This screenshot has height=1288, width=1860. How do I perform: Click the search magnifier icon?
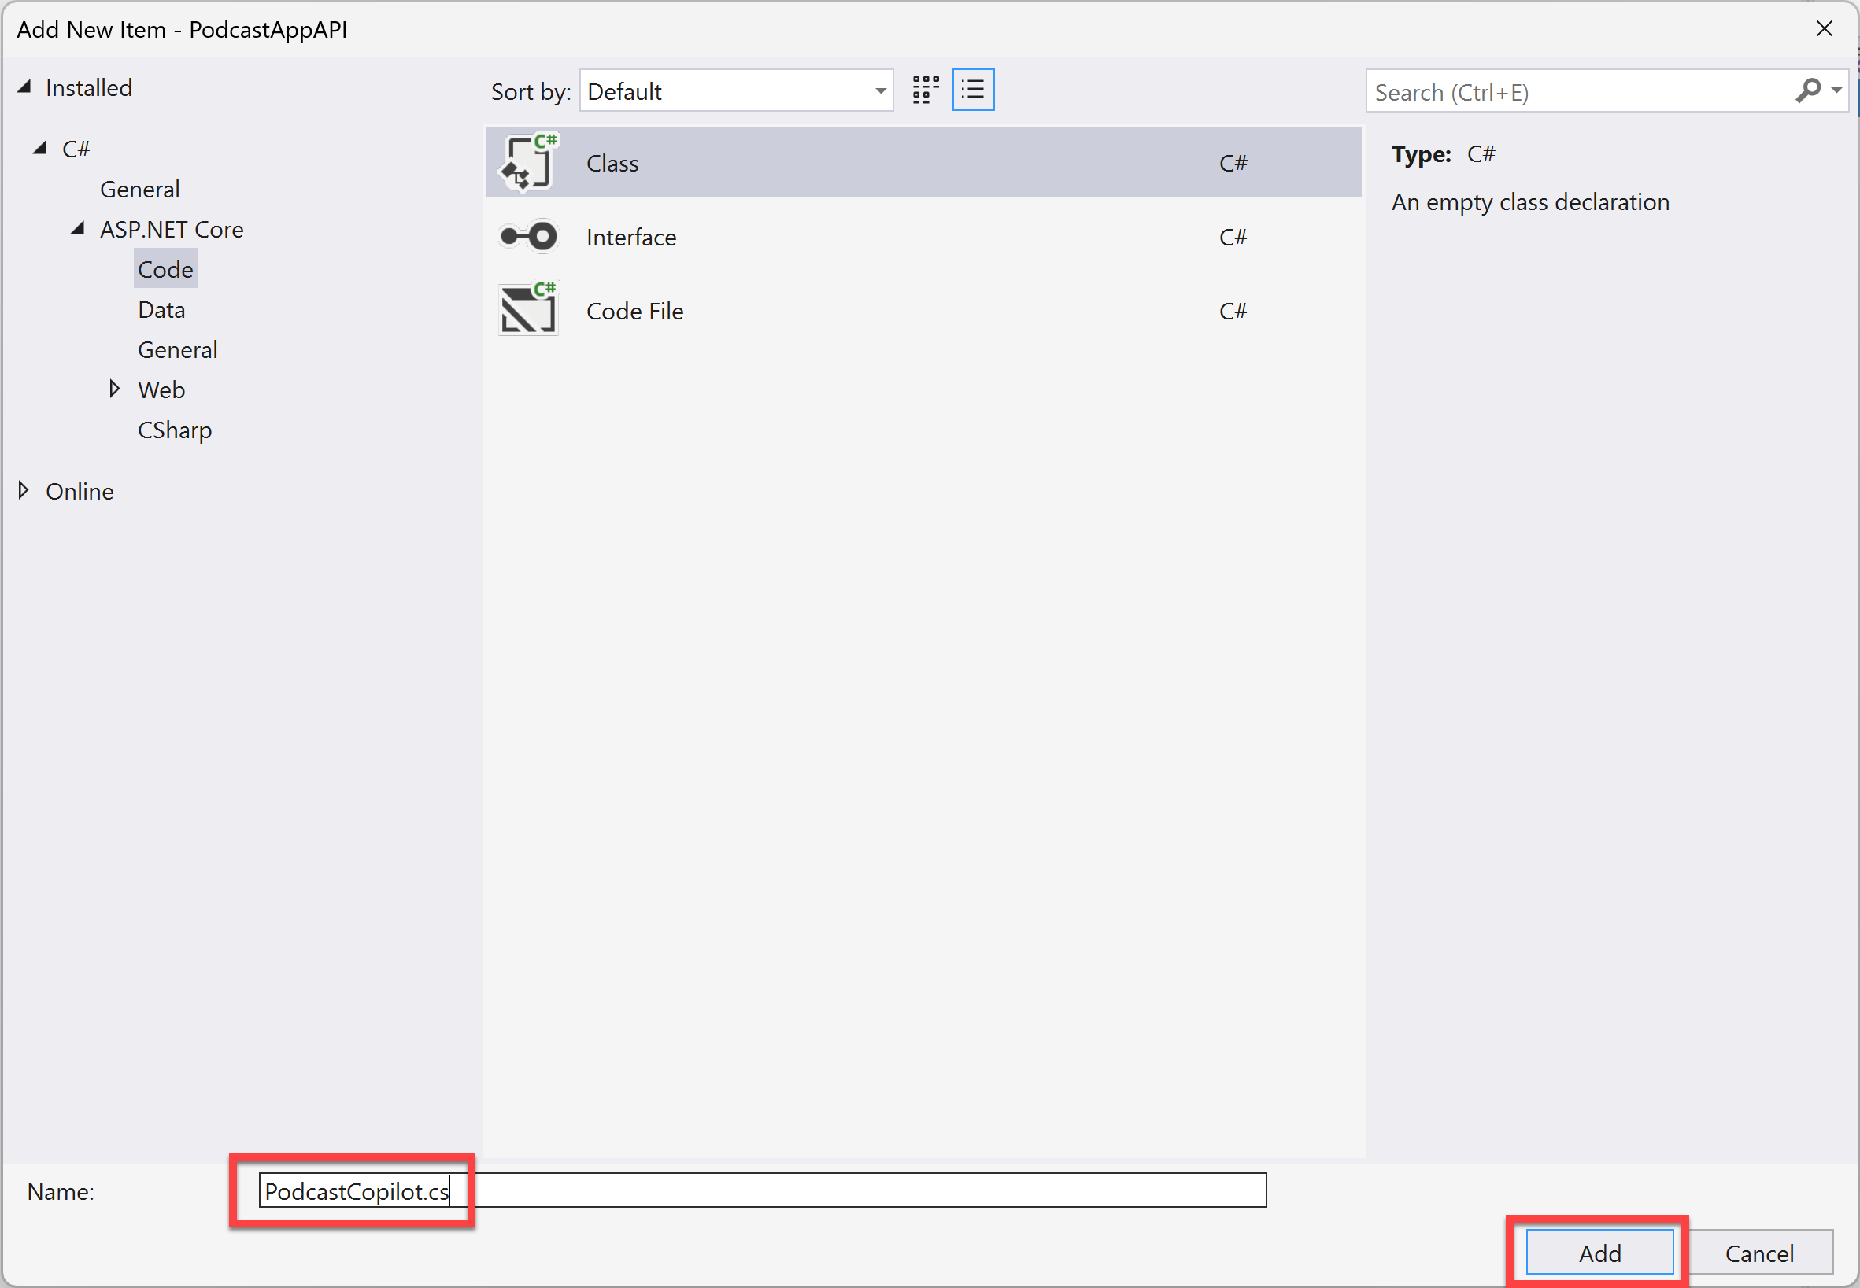pos(1806,90)
